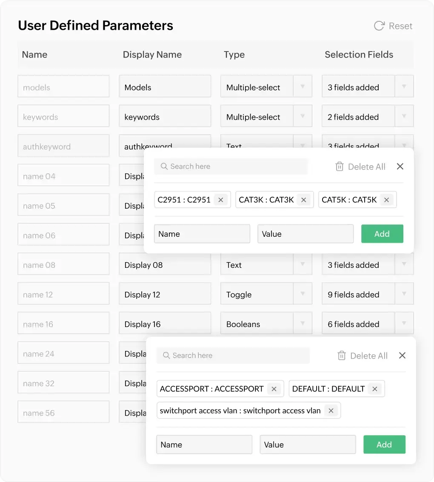This screenshot has height=482, width=434.
Task: Focus Search here field in lower popup
Action: tap(233, 356)
